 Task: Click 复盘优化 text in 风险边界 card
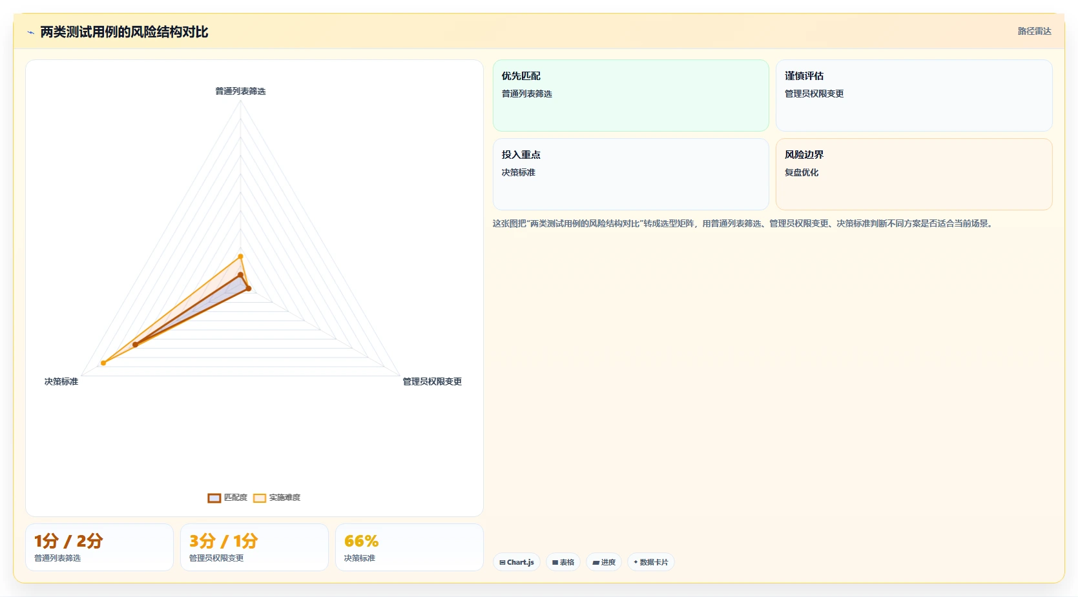tap(802, 172)
